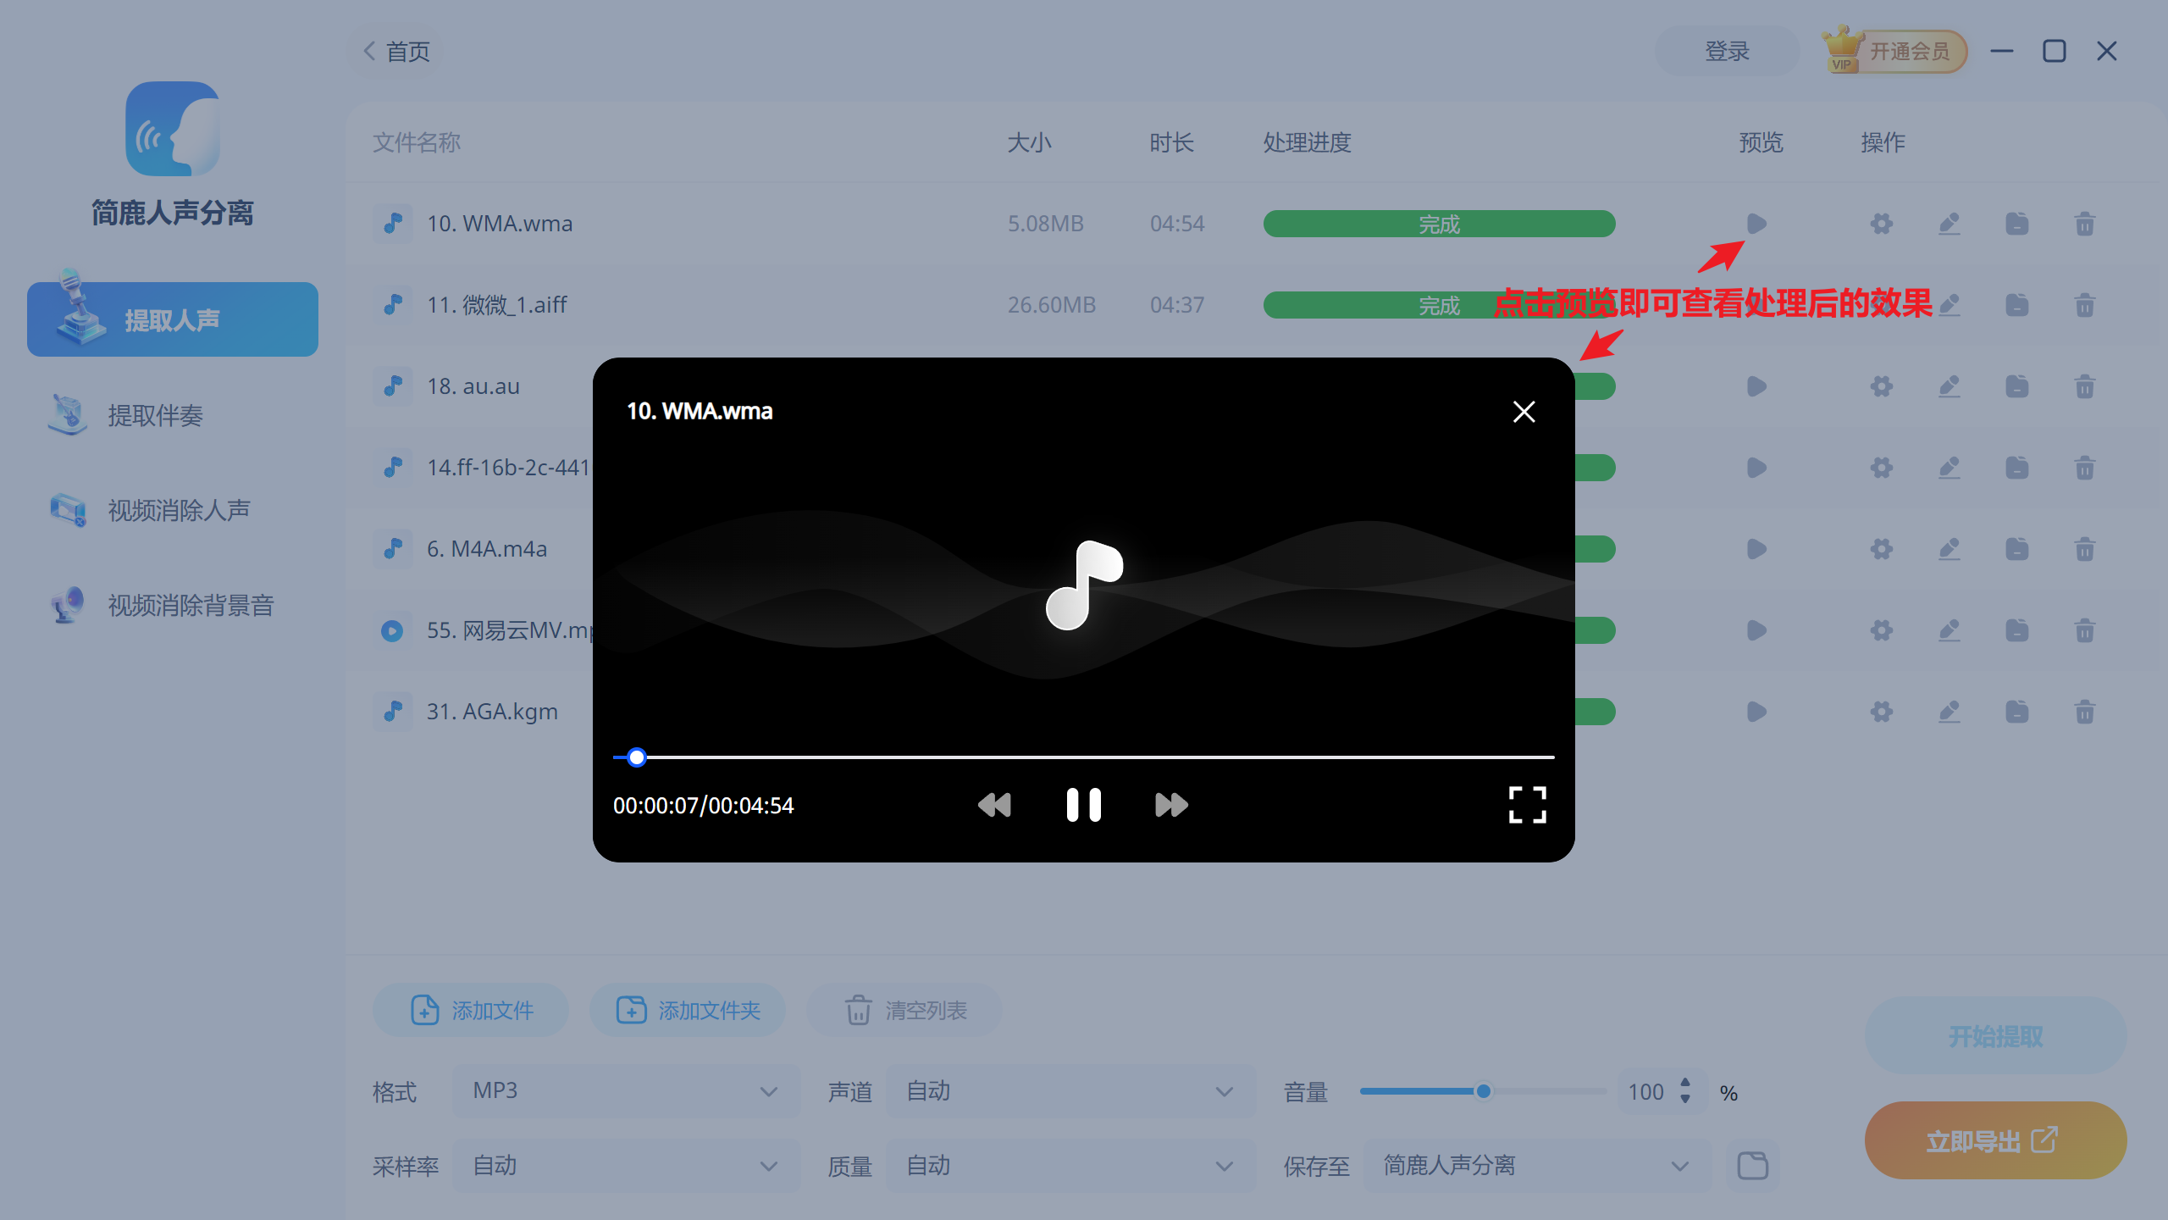Pause playback in the preview player
Viewport: 2168px width, 1220px height.
1083,805
